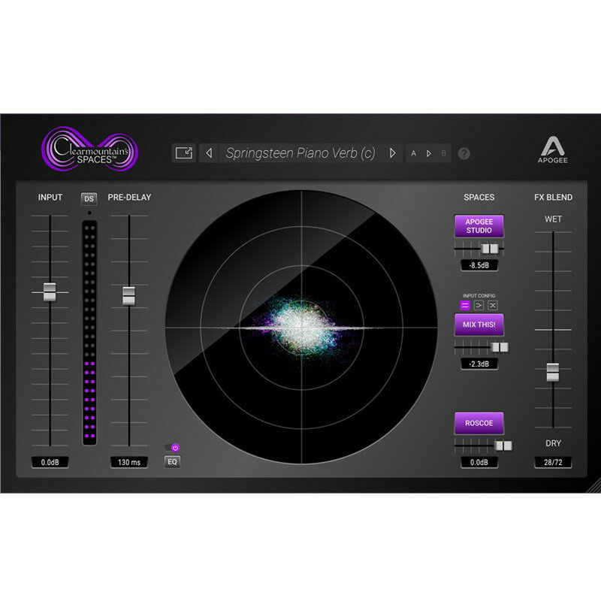This screenshot has height=601, width=601.
Task: Select the APOGEE STUDIO space
Action: [x=479, y=226]
